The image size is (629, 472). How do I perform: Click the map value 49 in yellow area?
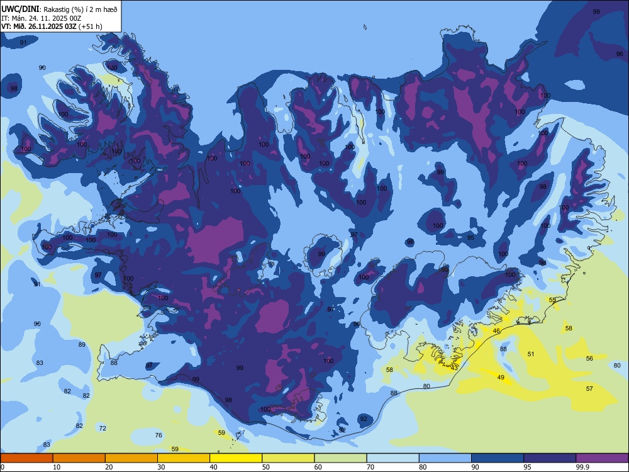pyautogui.click(x=501, y=377)
